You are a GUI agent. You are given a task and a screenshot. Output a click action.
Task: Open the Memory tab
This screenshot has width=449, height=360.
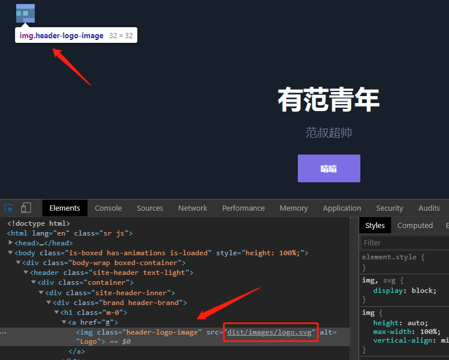tap(294, 208)
